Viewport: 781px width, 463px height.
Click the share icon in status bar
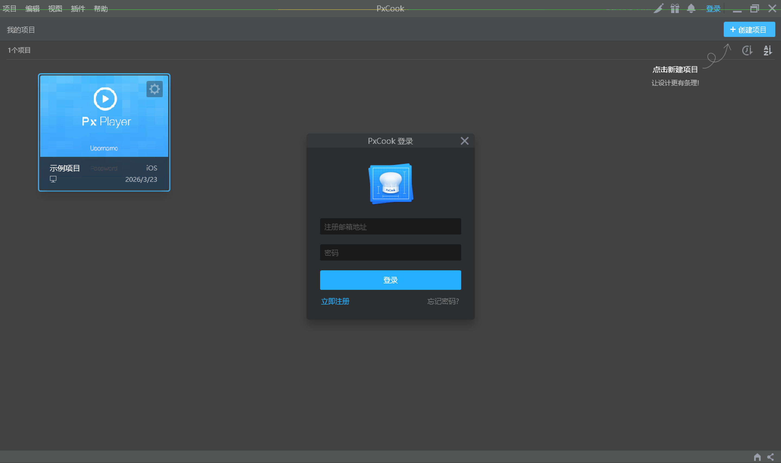click(770, 457)
